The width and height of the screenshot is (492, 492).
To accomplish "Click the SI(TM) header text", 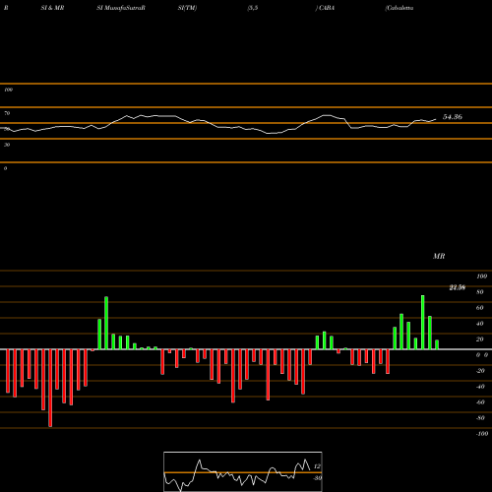I will [187, 8].
